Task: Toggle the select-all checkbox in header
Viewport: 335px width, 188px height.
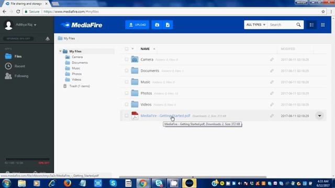Action: coord(127,49)
